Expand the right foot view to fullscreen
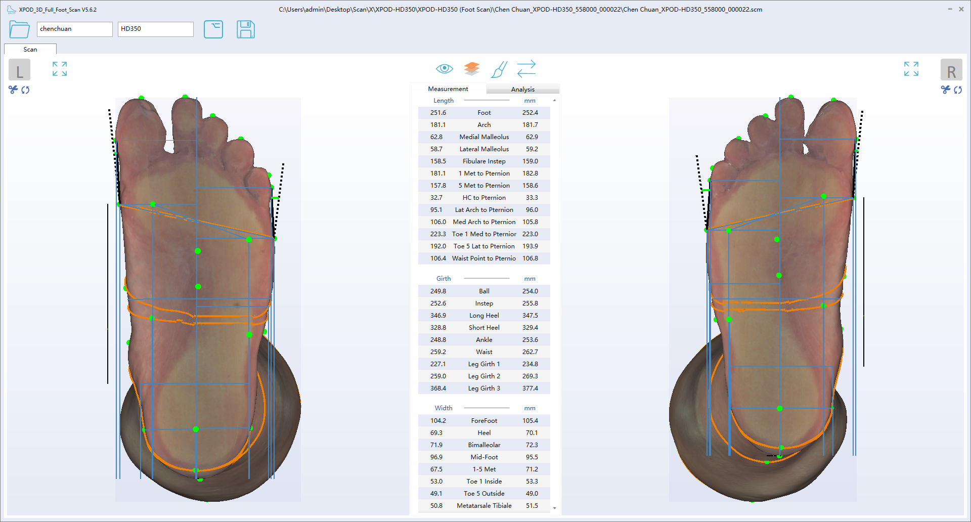The width and height of the screenshot is (971, 522). coord(911,69)
